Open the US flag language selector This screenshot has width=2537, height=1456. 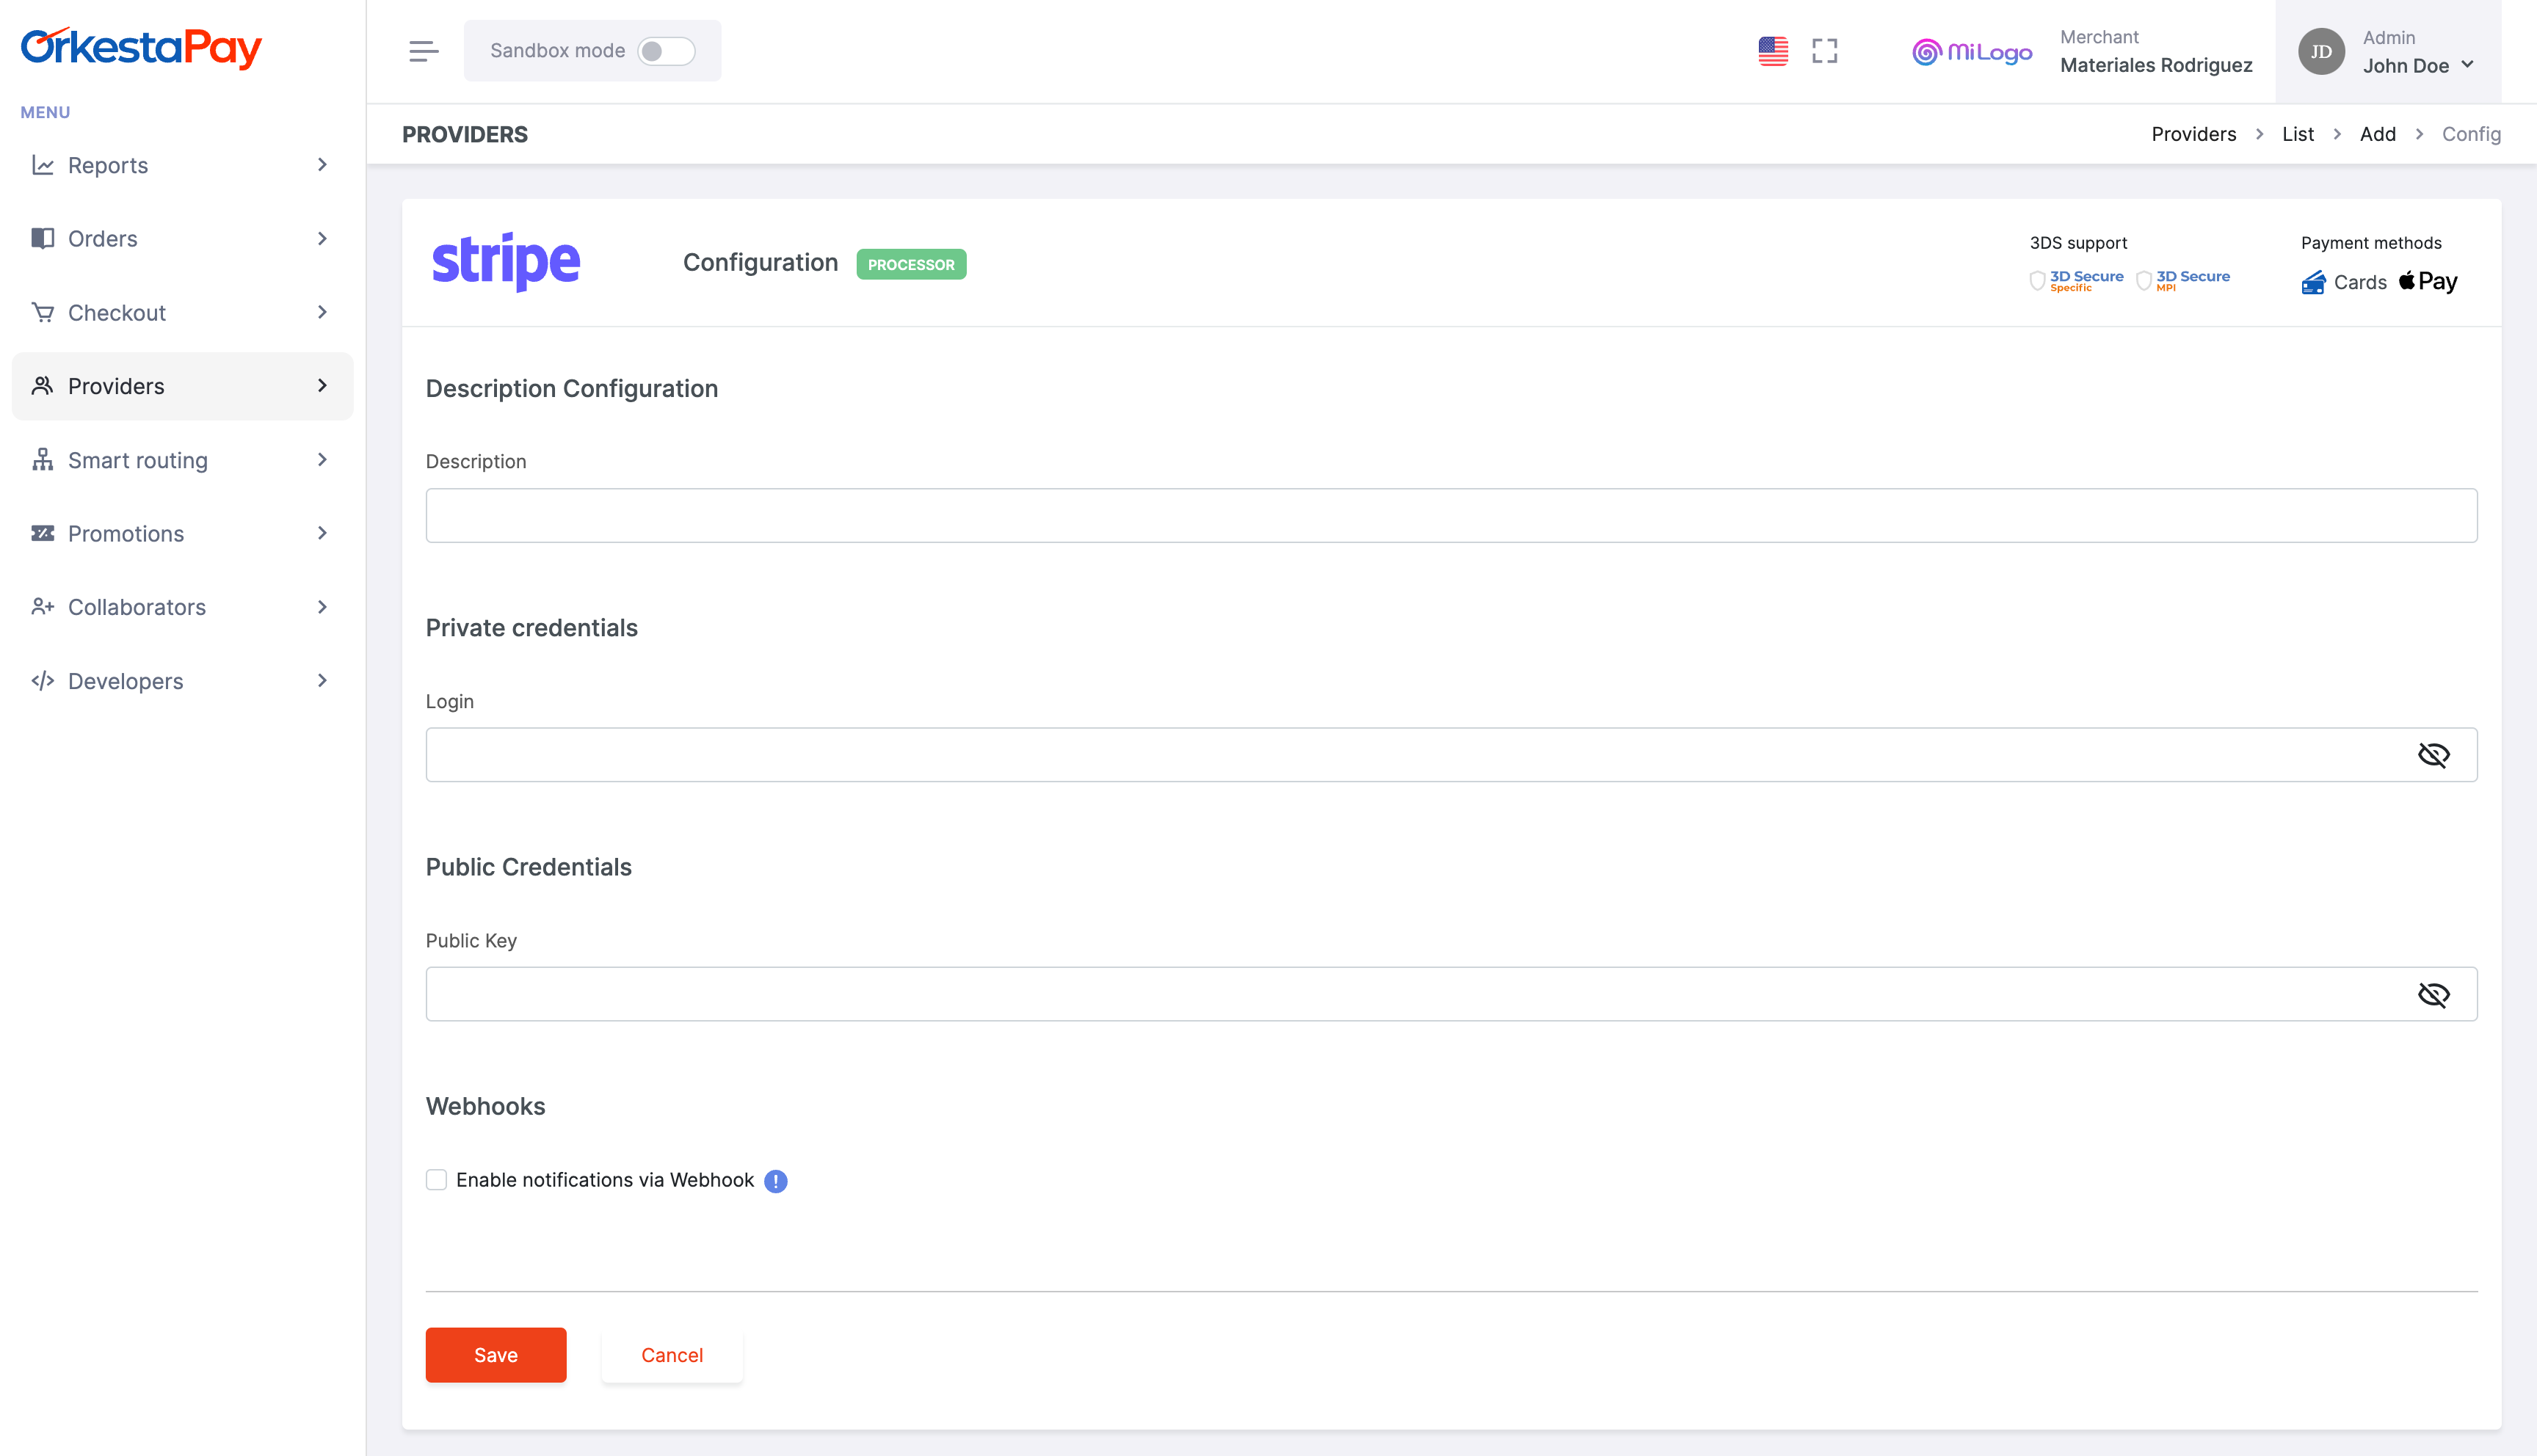tap(1773, 51)
